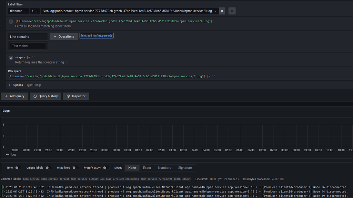353x198 pixels.
Task: Open the filename label dropdown
Action: coord(19,11)
